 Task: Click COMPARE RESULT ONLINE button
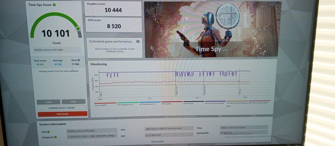(61, 108)
